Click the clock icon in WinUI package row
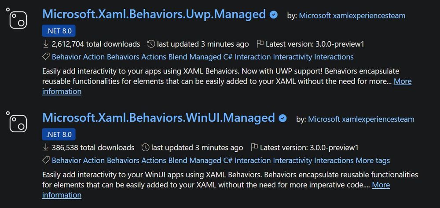 click(145, 147)
